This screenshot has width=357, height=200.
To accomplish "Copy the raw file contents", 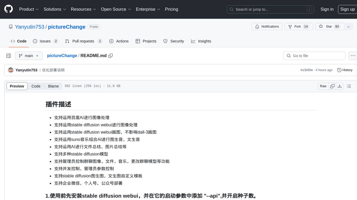I will coord(332,86).
